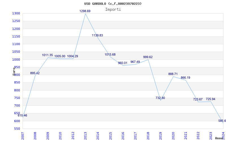The width and height of the screenshot is (226, 141).
Task: Click the data label 1005.00
Action: point(60,56)
